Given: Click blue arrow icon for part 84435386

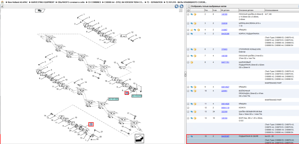Looking at the screenshot, I should 192,34.
